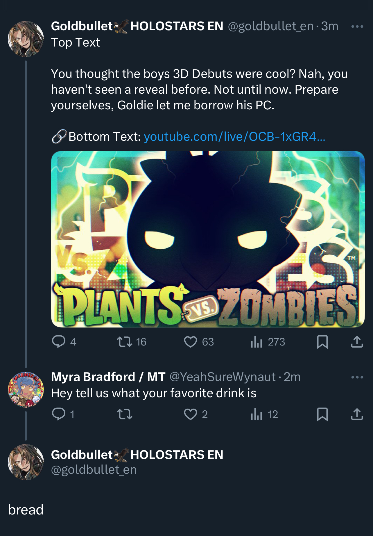Image resolution: width=373 pixels, height=536 pixels.
Task: Open Myra Bradford's profile avatar
Action: [26, 389]
